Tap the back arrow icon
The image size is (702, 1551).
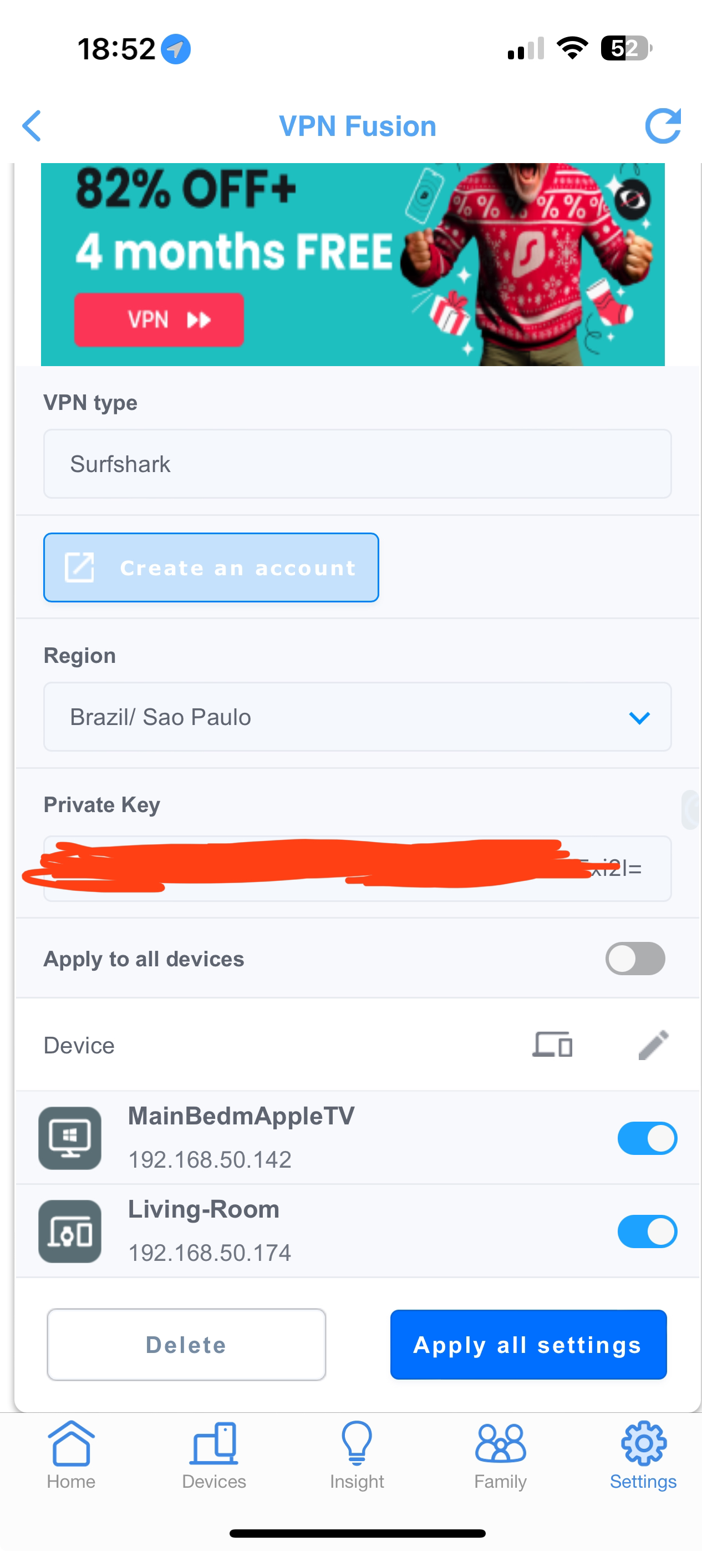point(32,126)
